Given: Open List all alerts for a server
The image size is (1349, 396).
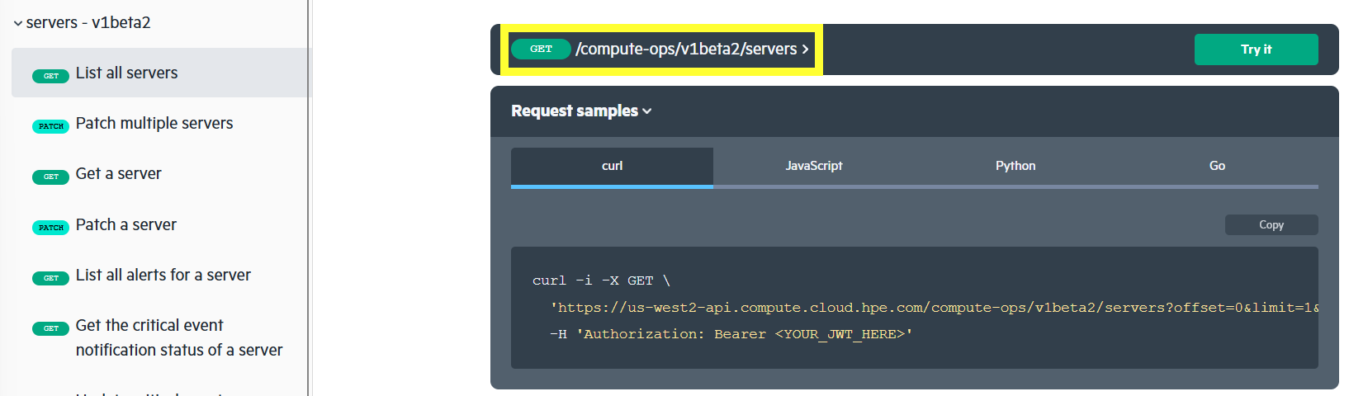Looking at the screenshot, I should pos(163,275).
